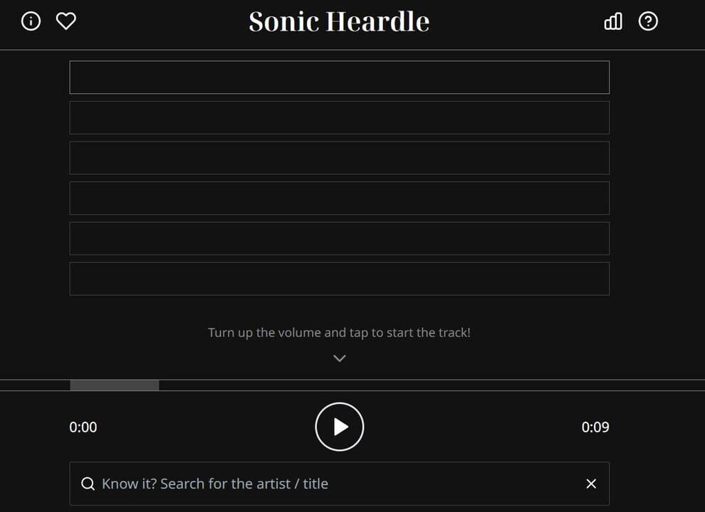Viewport: 705px width, 512px height.
Task: Click the unlocked segment of the timeline
Action: click(114, 385)
